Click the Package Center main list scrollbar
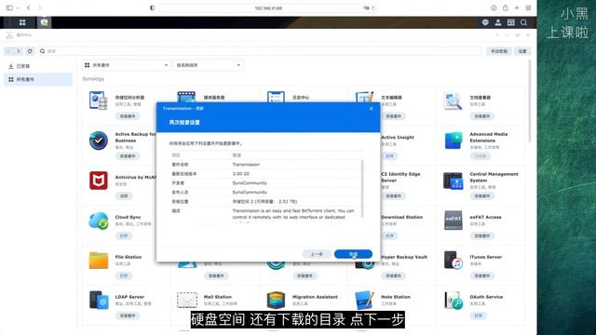 click(530, 100)
